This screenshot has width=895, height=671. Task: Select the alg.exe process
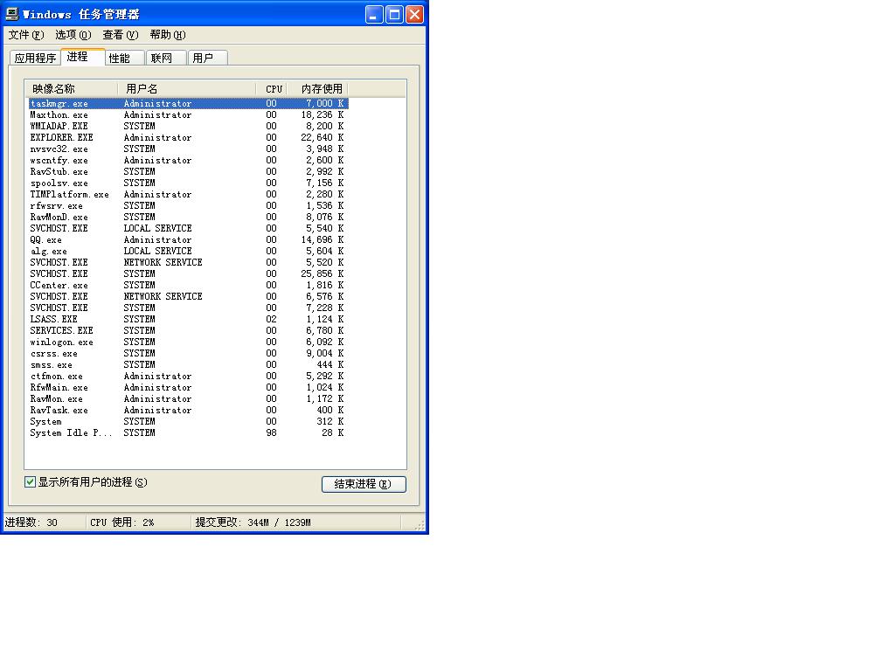(x=189, y=251)
